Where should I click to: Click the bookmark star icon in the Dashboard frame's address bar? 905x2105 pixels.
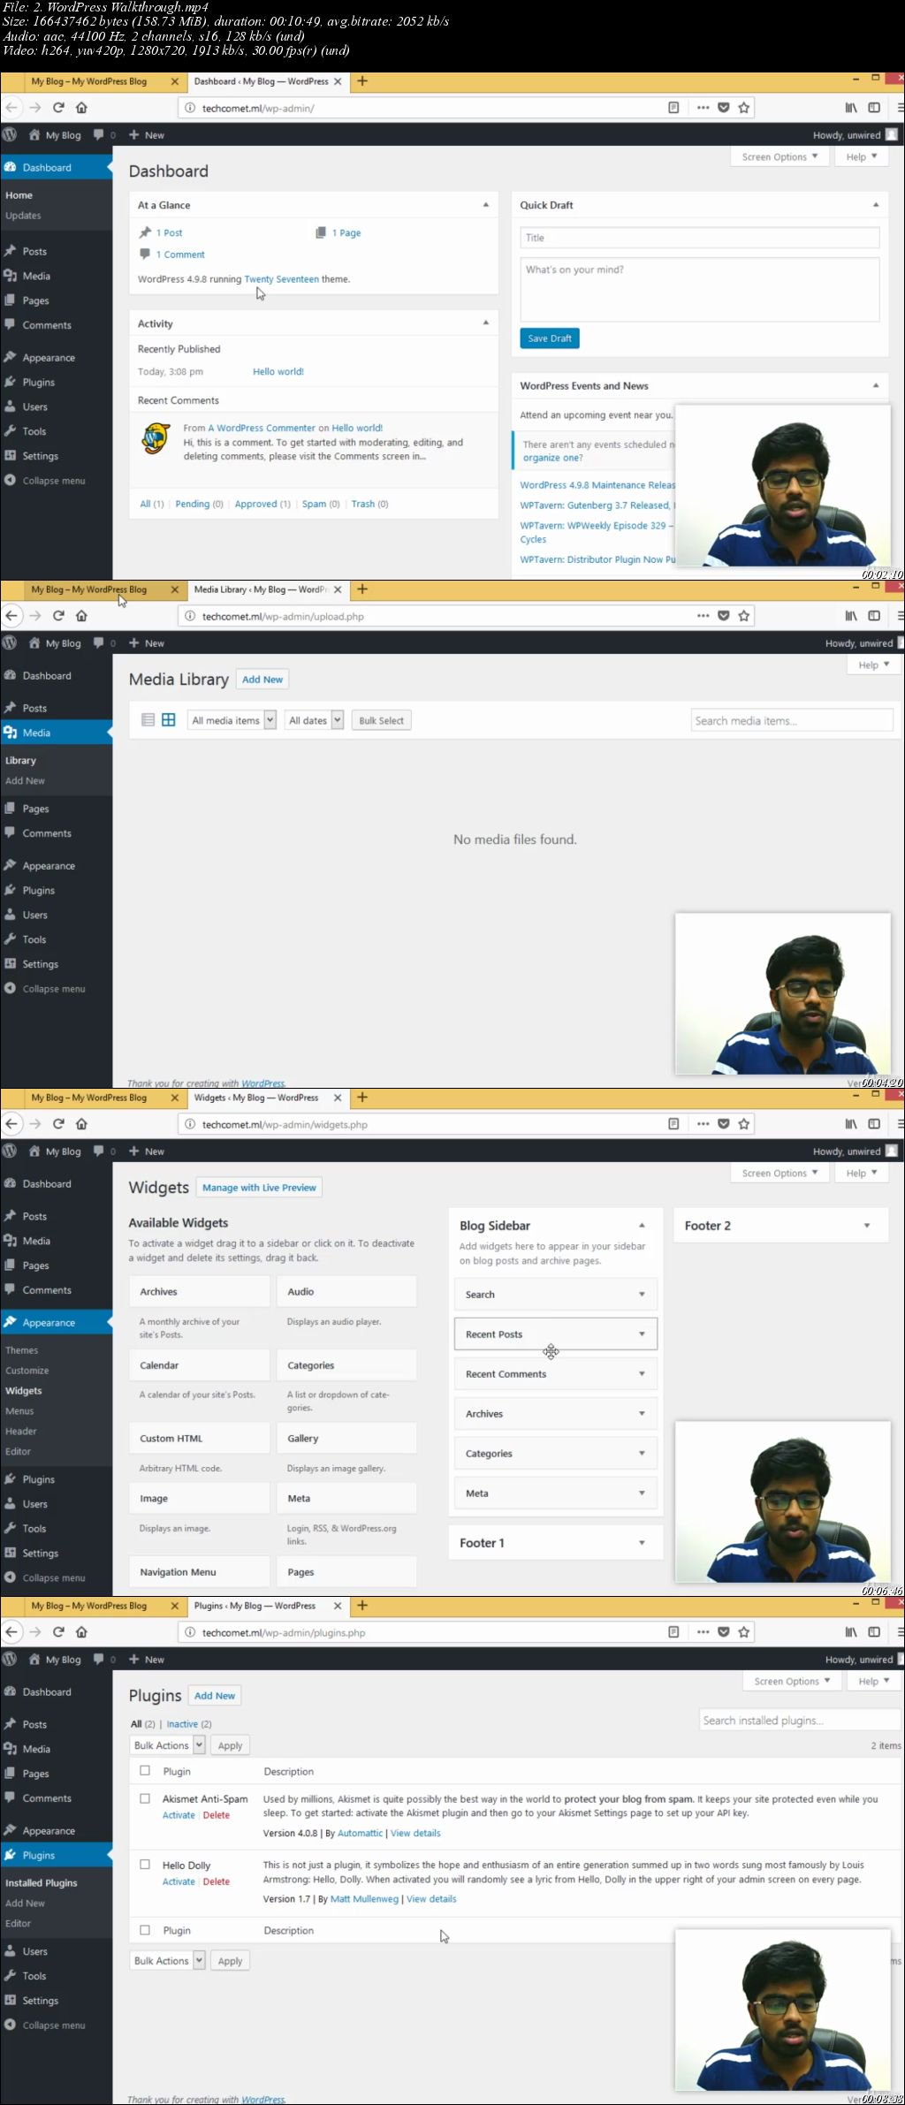coord(744,108)
